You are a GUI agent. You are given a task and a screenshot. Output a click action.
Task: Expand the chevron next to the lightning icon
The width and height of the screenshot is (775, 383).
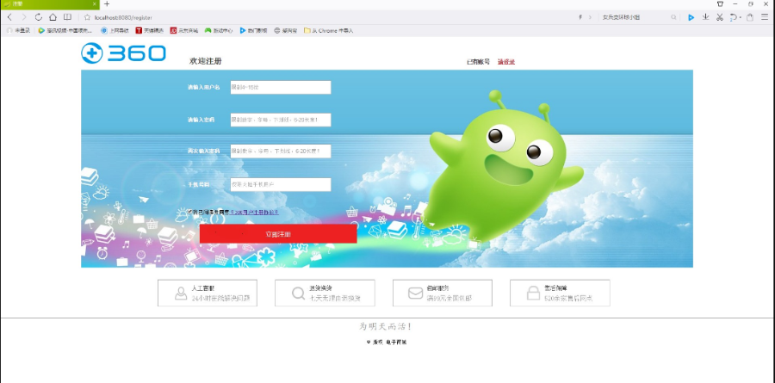(590, 17)
